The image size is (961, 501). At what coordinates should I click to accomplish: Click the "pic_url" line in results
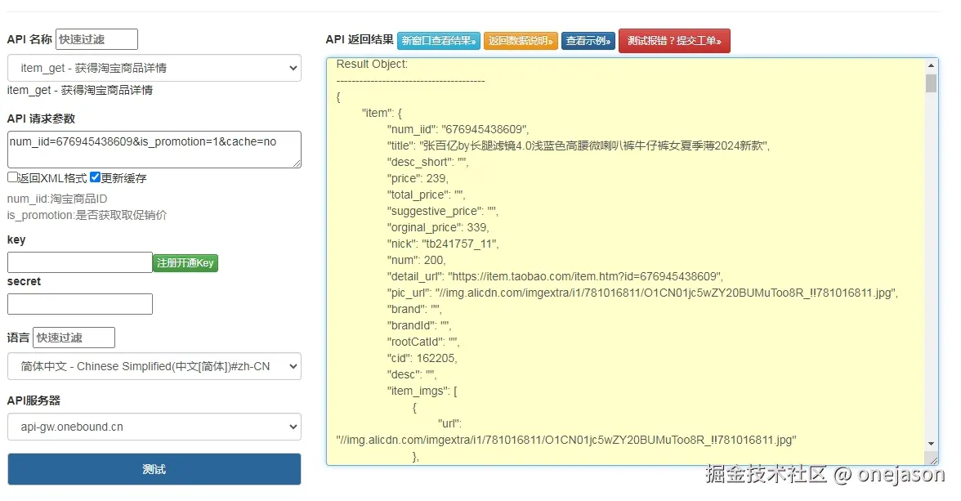642,293
